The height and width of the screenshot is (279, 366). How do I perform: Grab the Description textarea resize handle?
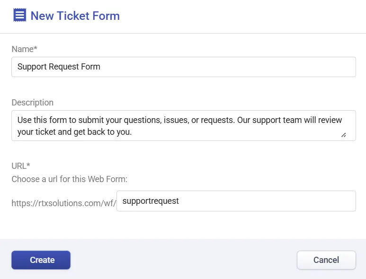point(343,135)
